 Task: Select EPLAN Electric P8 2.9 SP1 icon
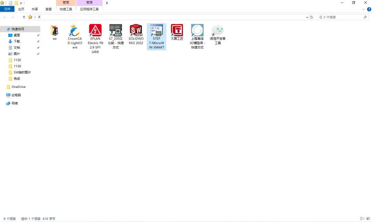point(95,31)
